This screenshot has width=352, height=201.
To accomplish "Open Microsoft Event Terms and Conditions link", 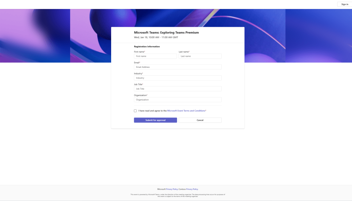I will [x=186, y=111].
